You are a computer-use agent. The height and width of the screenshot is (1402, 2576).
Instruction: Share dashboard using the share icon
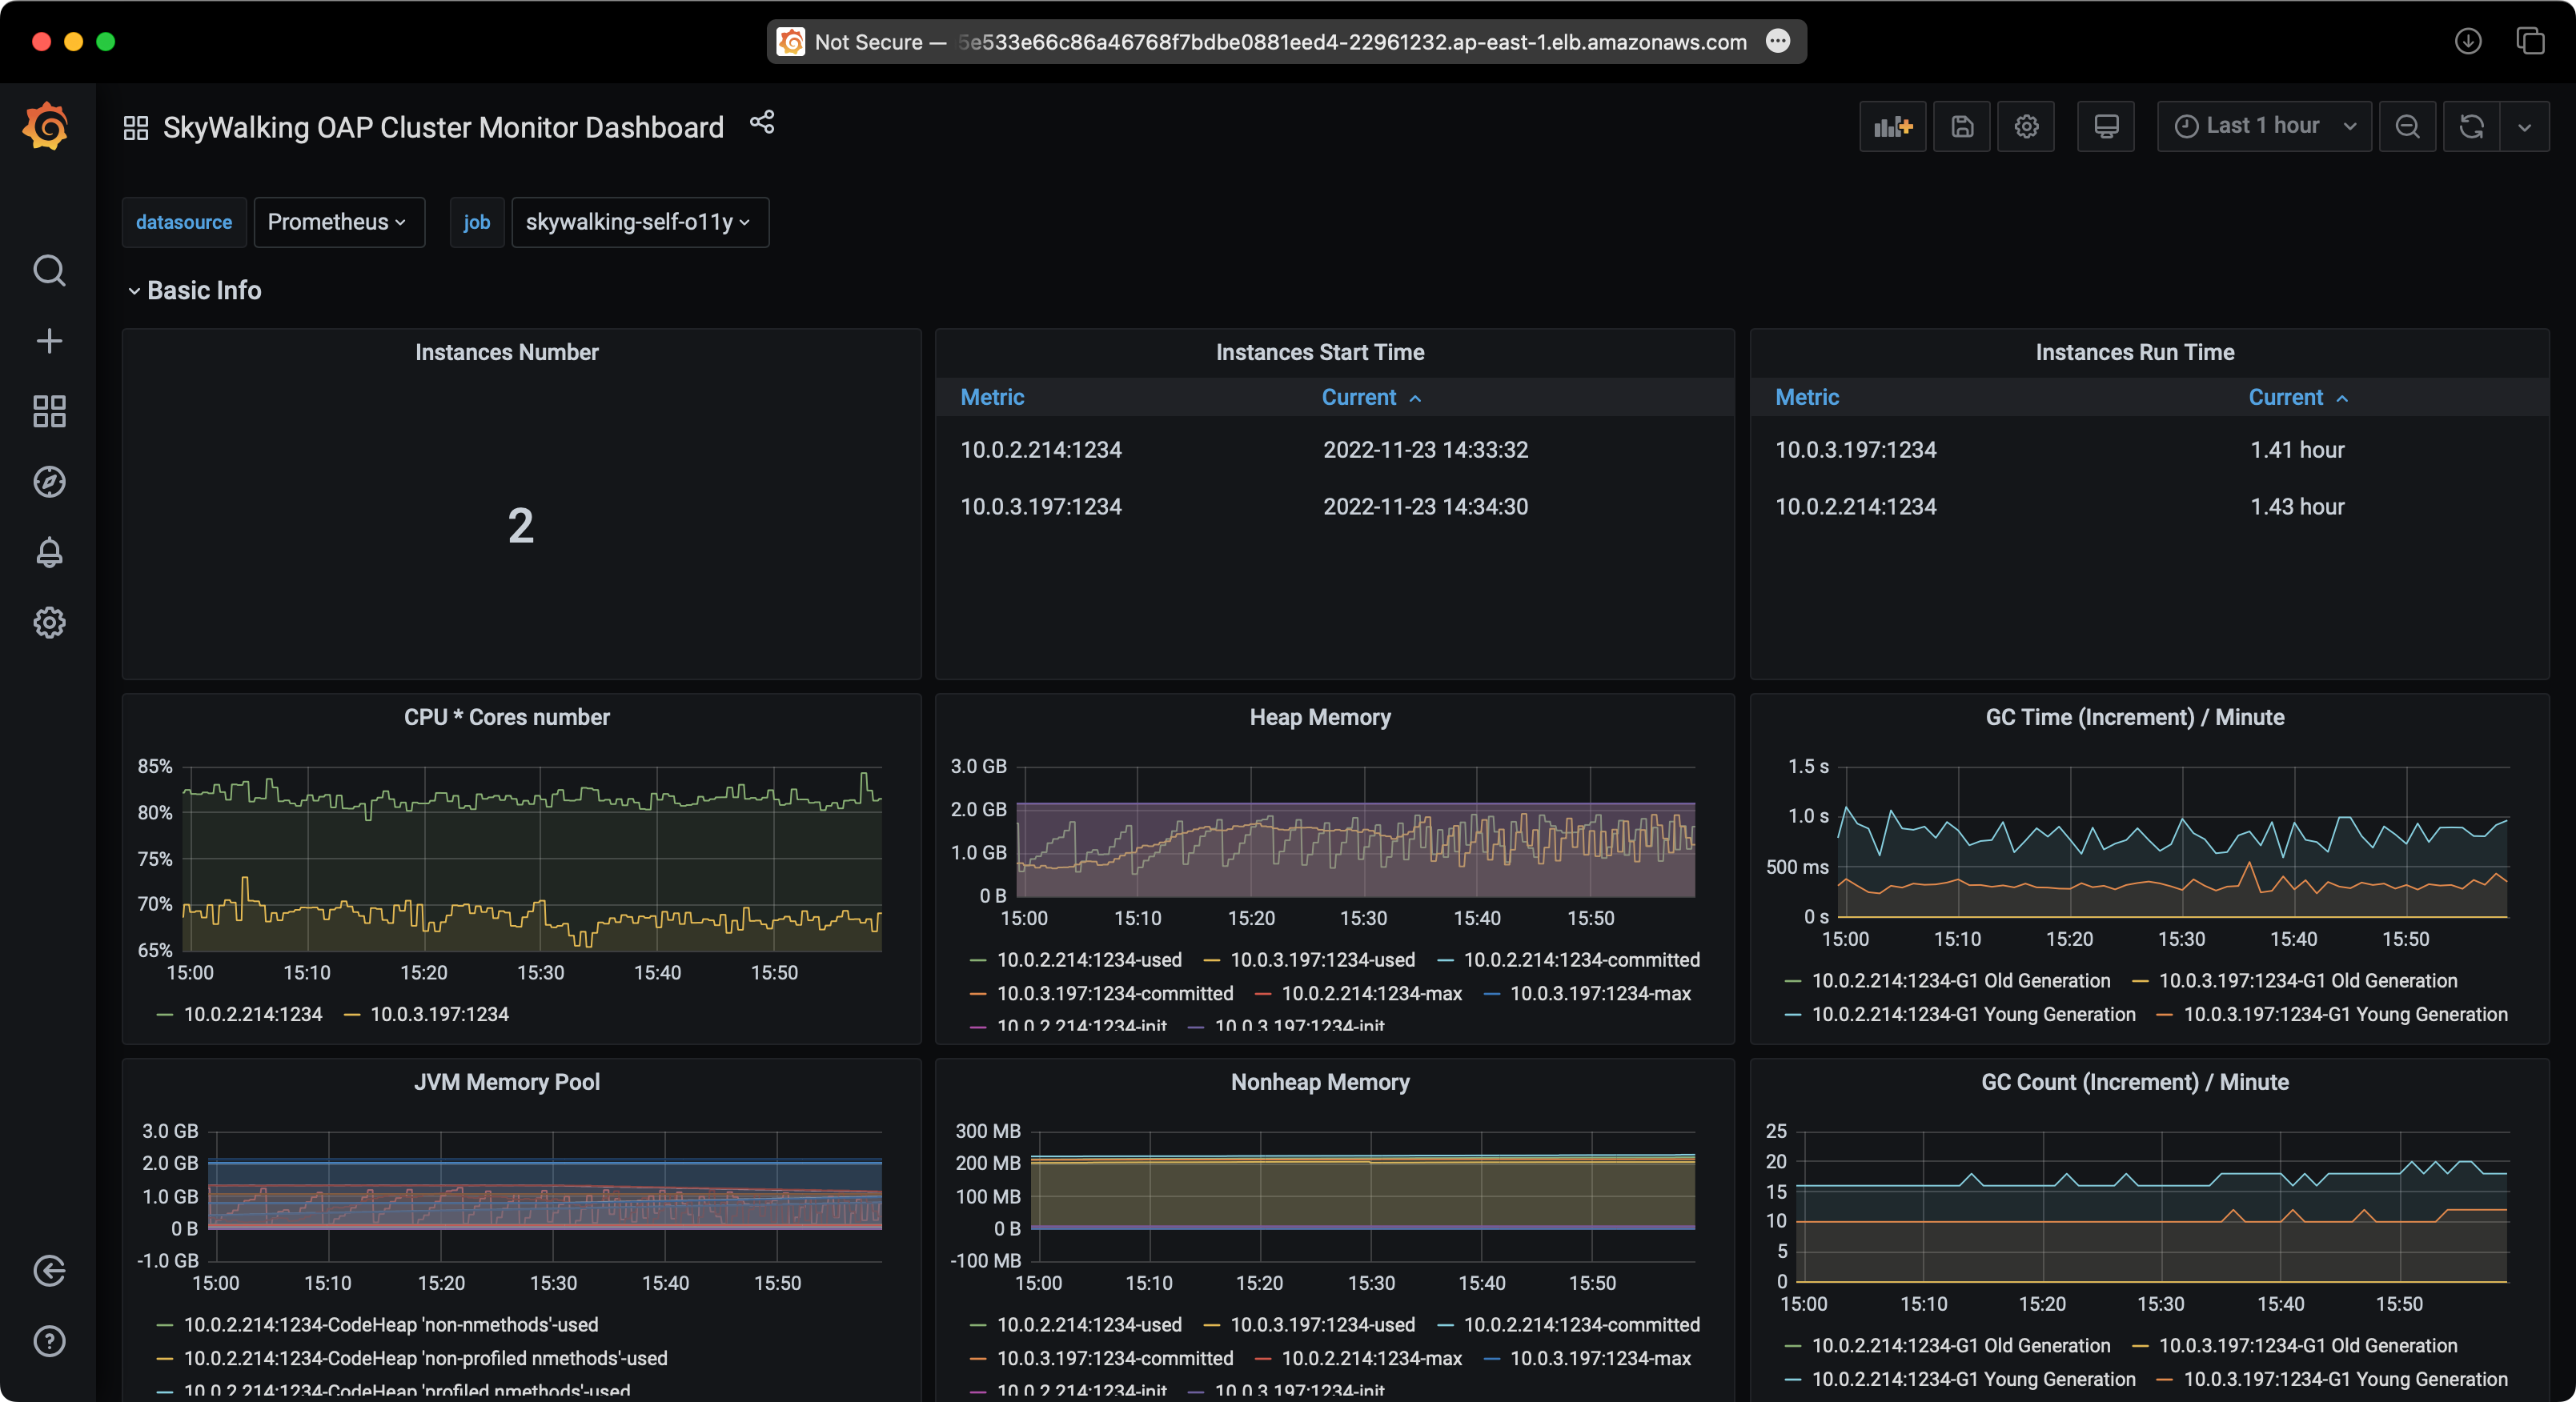pyautogui.click(x=762, y=123)
